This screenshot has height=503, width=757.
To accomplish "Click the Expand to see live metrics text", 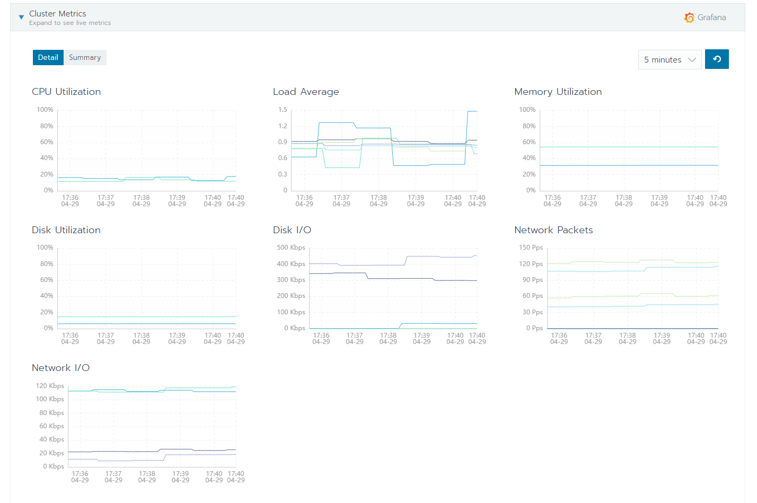I will (70, 22).
